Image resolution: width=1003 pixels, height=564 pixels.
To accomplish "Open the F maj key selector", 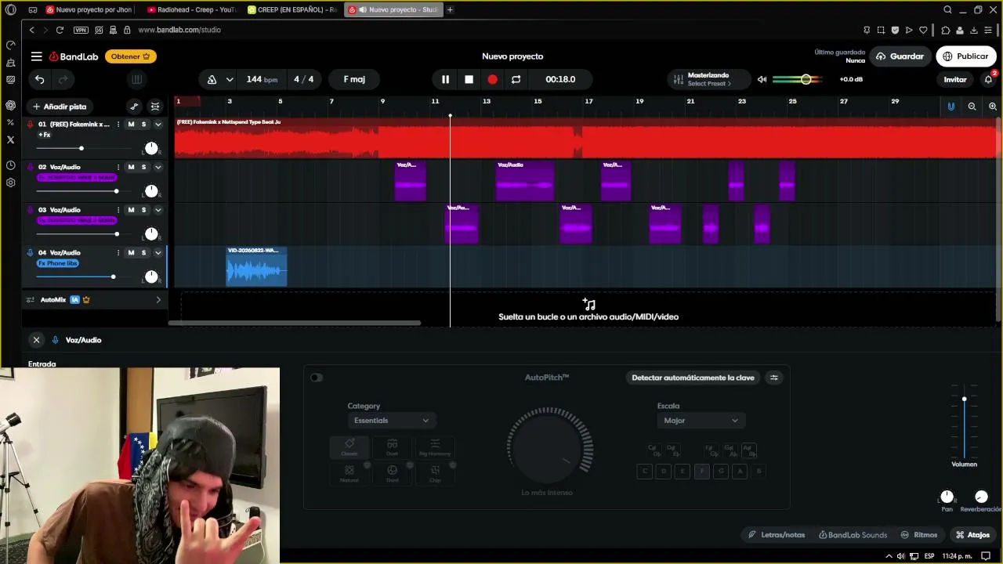I will click(x=354, y=79).
